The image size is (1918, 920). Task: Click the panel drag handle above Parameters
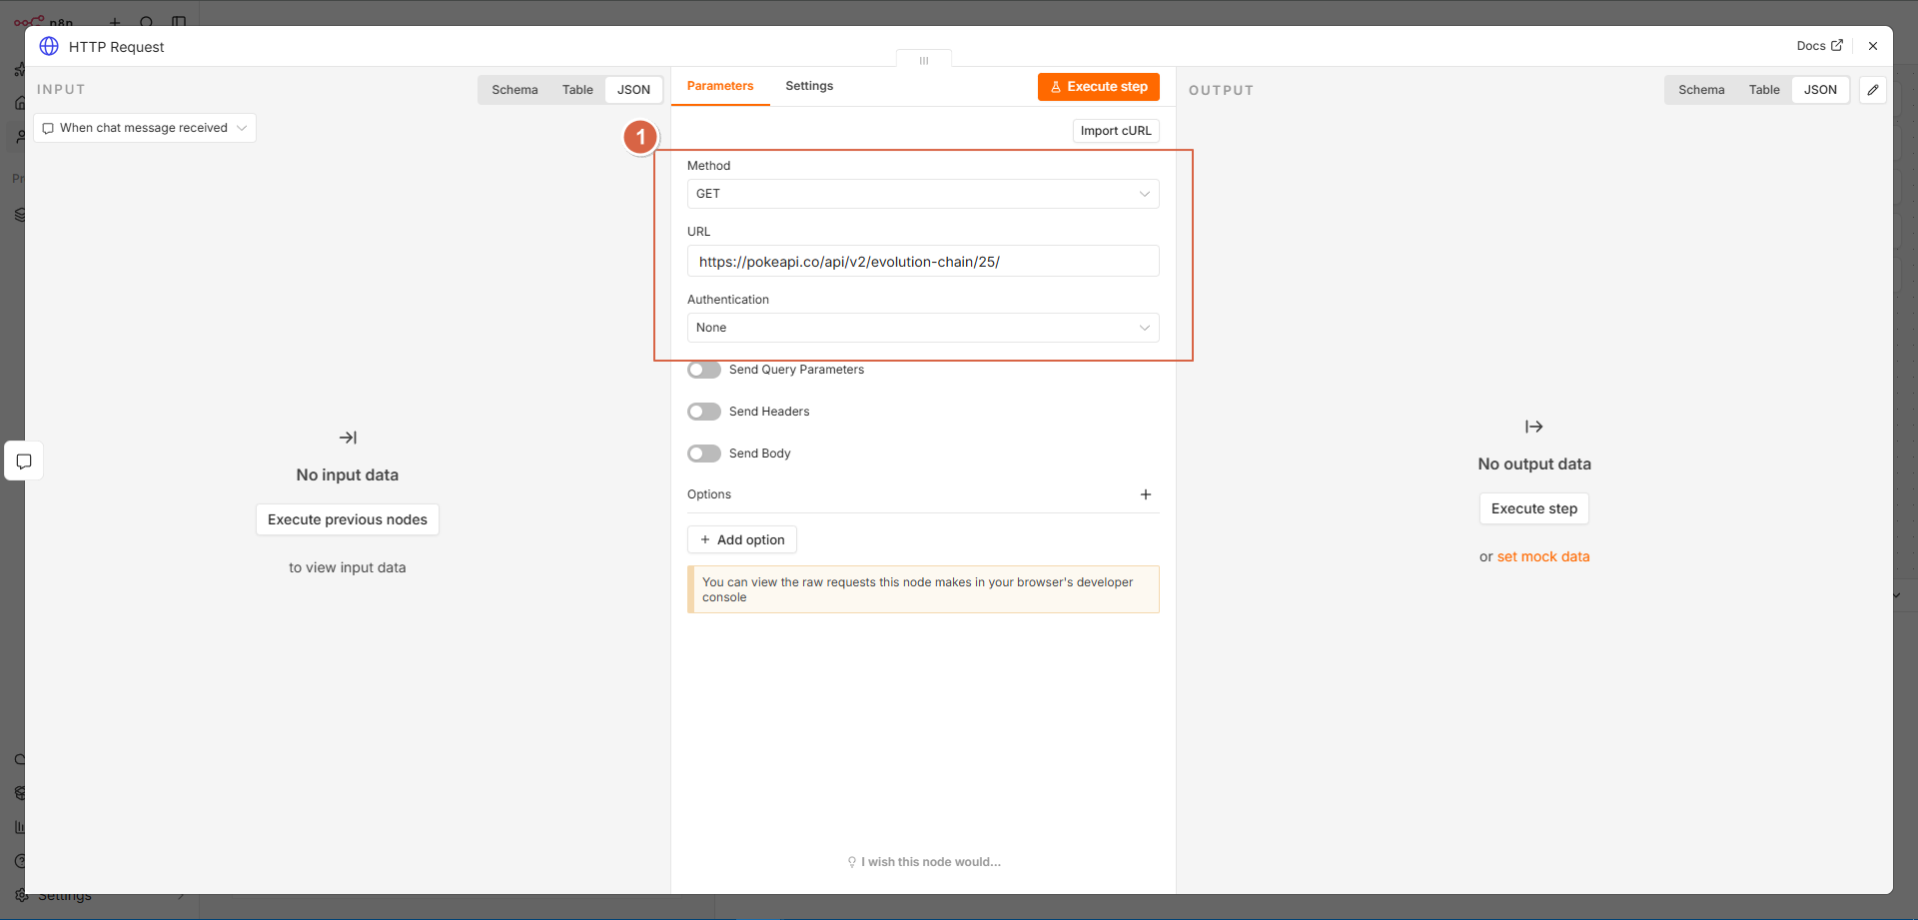tap(924, 61)
